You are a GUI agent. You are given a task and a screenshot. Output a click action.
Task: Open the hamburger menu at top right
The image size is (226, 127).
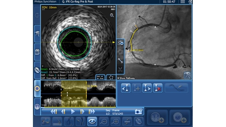[x=183, y=2]
